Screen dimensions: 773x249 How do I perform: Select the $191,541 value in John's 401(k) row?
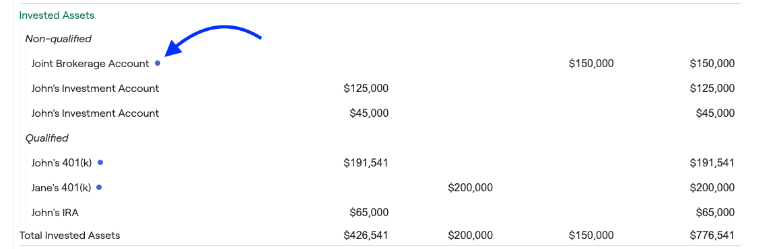click(366, 162)
